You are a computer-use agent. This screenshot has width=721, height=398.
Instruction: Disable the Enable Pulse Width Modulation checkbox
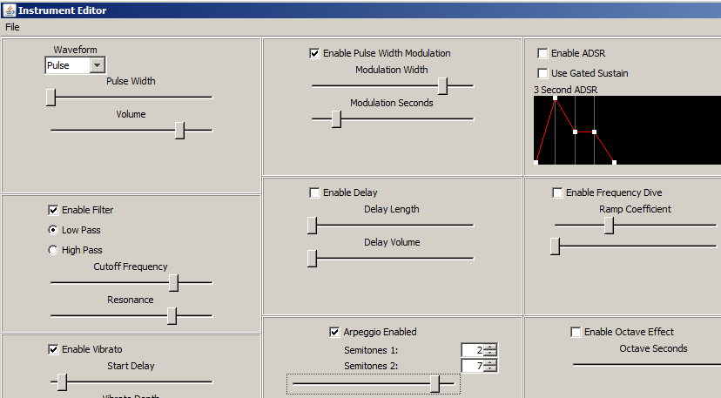[314, 53]
